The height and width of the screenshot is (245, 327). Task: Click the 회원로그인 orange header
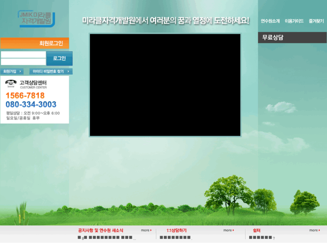pos(35,43)
